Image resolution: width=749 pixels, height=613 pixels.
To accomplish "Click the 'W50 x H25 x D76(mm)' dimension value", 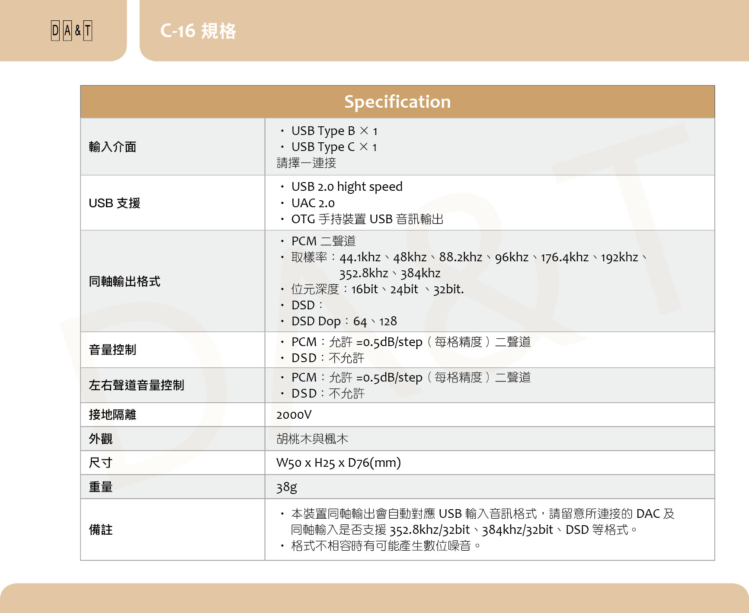I will tap(338, 463).
